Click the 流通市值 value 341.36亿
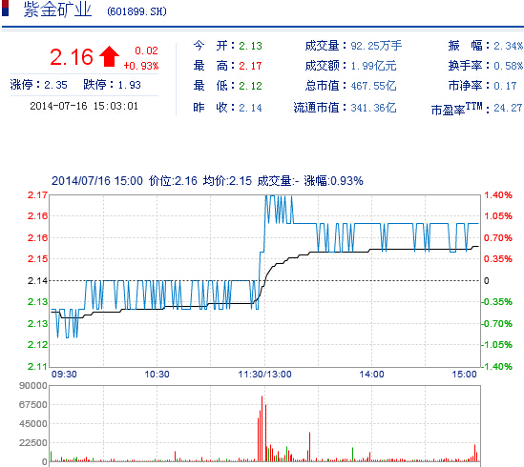524x467 pixels. pyautogui.click(x=373, y=108)
